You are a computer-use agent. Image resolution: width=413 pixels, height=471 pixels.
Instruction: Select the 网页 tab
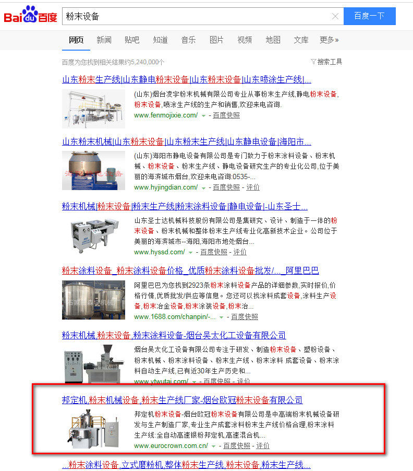click(x=76, y=40)
